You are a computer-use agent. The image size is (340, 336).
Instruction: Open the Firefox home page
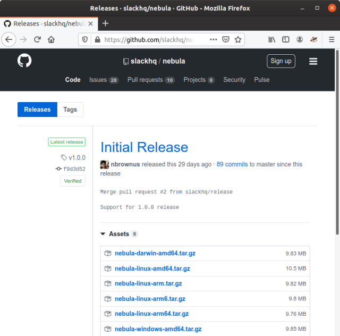coord(51,39)
